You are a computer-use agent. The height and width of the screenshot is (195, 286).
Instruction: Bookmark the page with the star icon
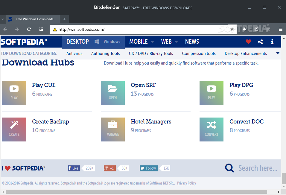pyautogui.click(x=232, y=29)
